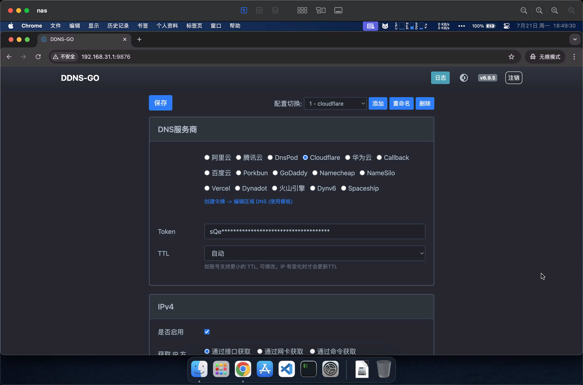583x385 pixels.
Task: Open App Store from the dock
Action: coord(265,369)
